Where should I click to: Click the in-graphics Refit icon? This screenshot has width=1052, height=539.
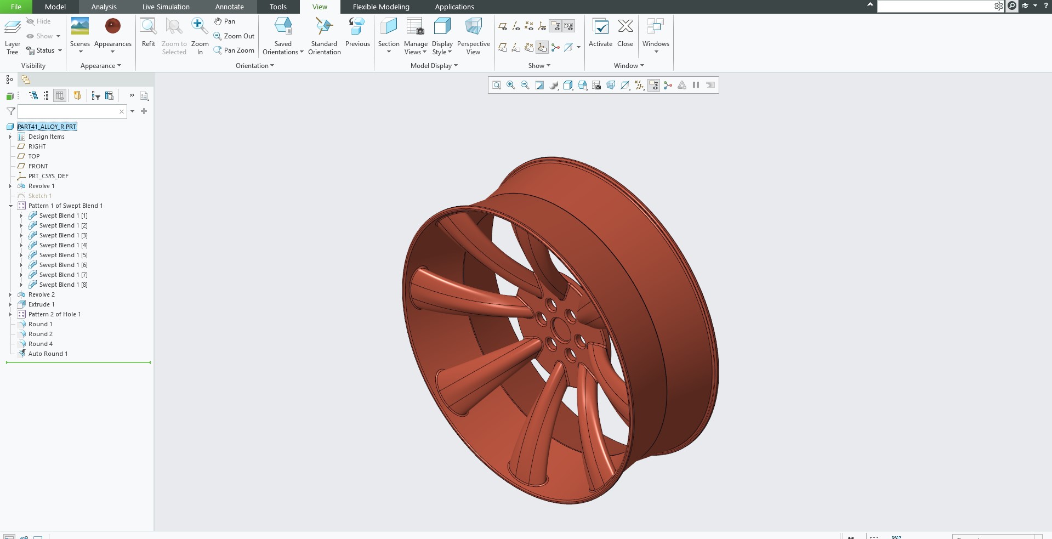click(497, 85)
